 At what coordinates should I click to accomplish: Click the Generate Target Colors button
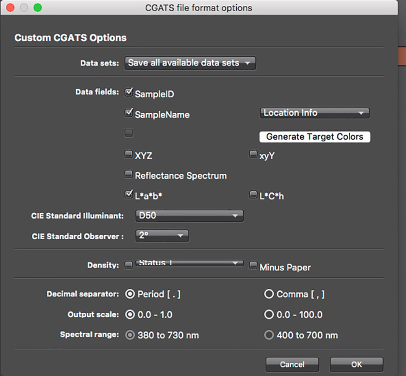[x=315, y=137]
